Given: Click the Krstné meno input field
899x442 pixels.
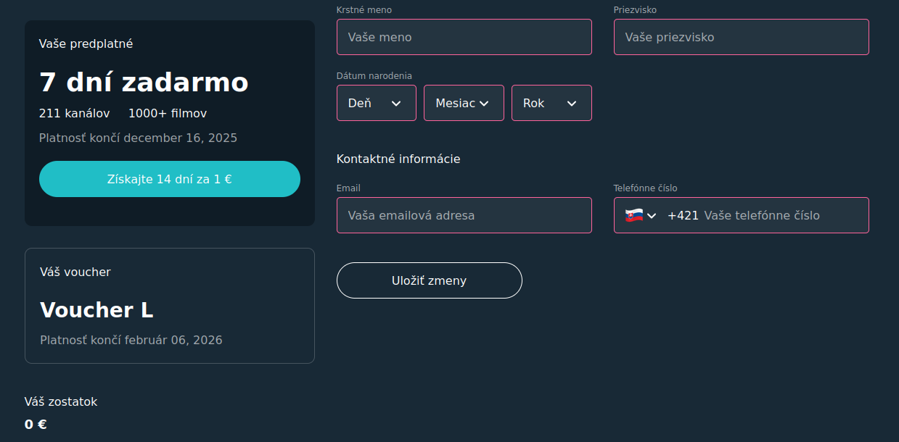Looking at the screenshot, I should (464, 37).
